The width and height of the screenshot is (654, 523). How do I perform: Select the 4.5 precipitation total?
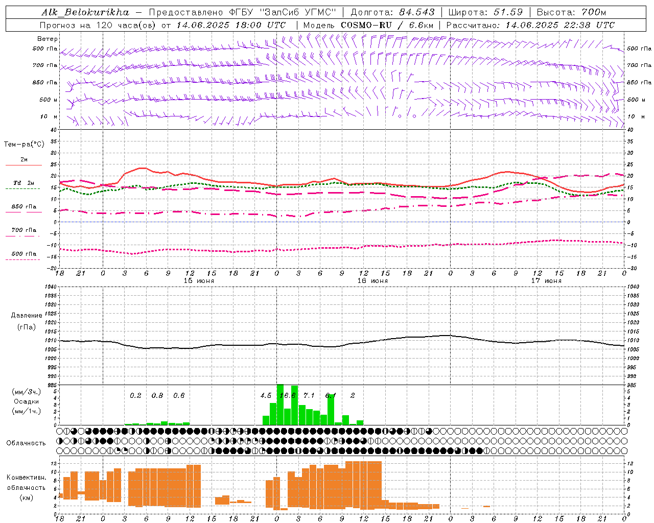point(266,396)
